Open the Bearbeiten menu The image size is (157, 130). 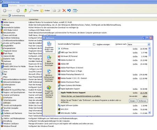tap(13, 6)
